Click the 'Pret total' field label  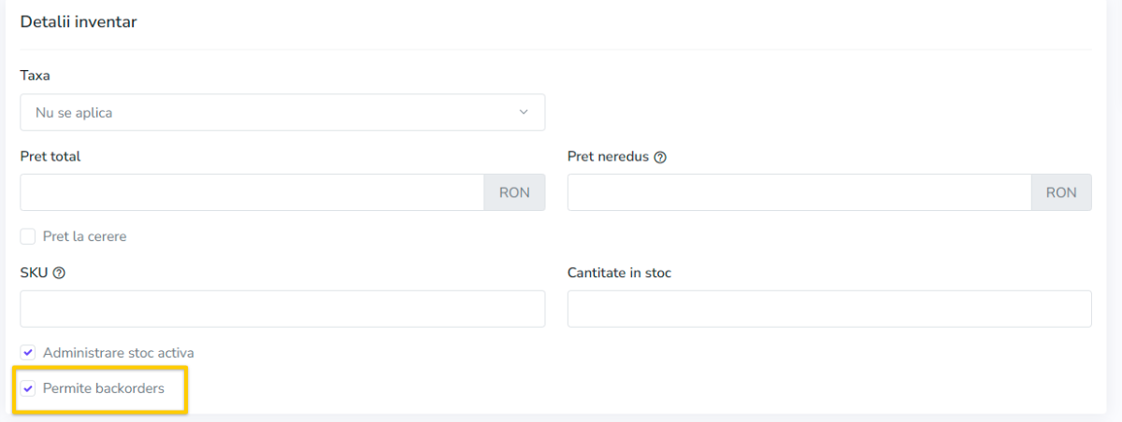click(x=50, y=157)
